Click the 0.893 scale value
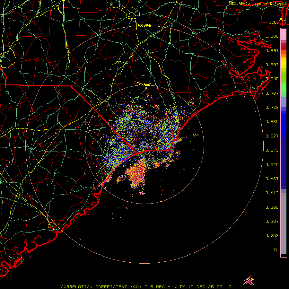Viewport: 289px width, 289px height. pyautogui.click(x=272, y=65)
